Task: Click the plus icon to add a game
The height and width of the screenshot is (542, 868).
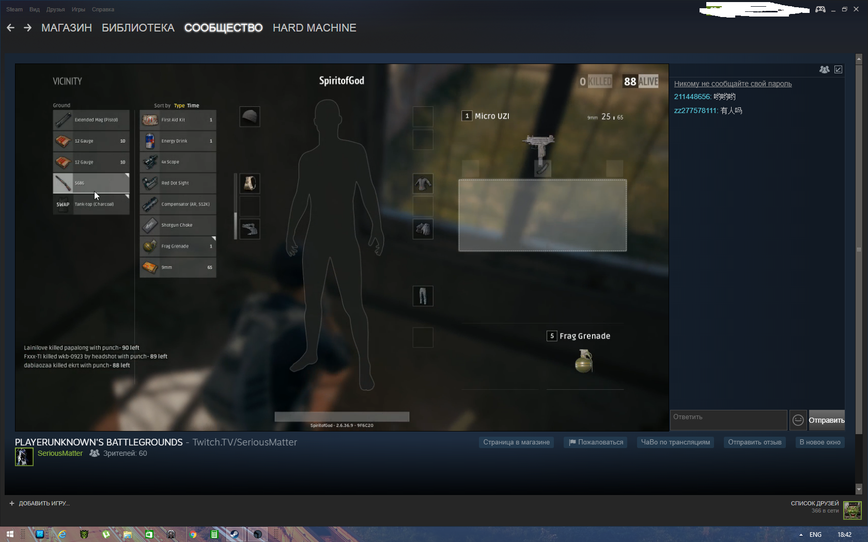Action: click(12, 503)
